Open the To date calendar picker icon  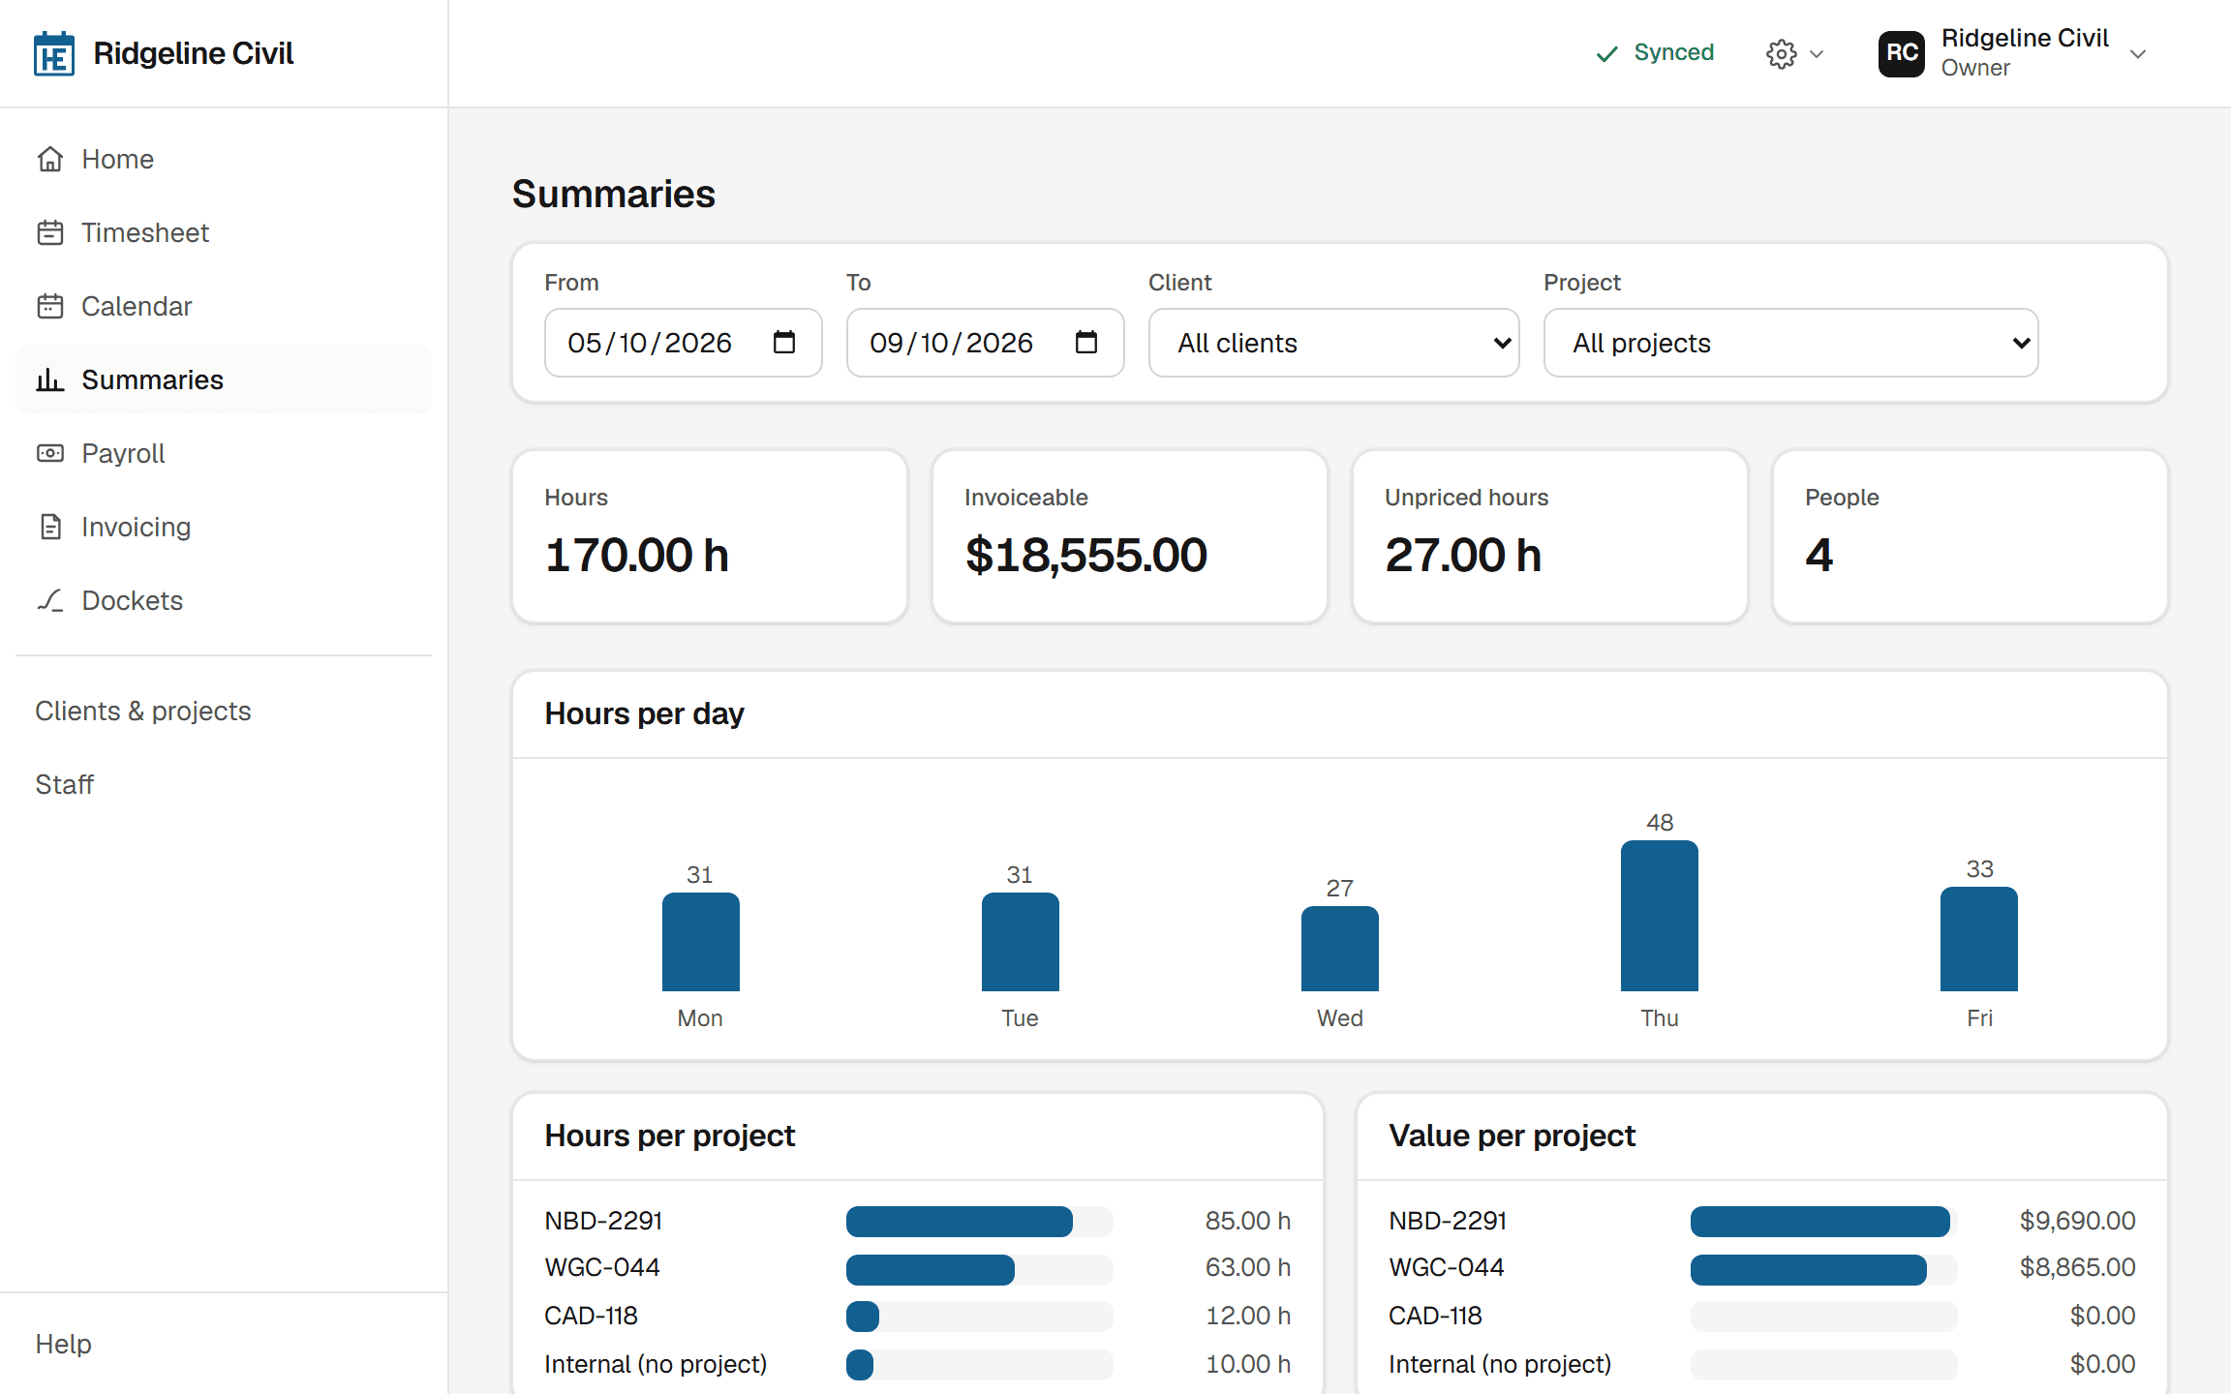[1086, 342]
